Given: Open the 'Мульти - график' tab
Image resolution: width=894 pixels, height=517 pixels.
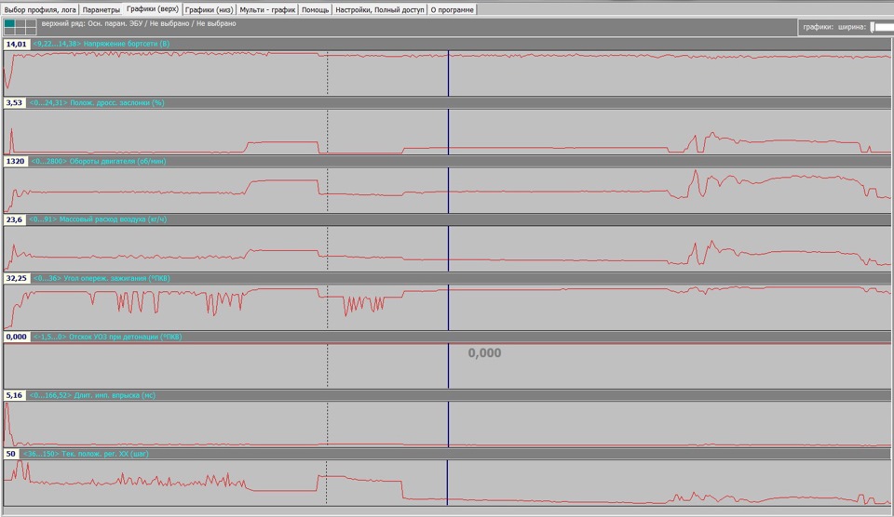Looking at the screenshot, I should point(267,9).
